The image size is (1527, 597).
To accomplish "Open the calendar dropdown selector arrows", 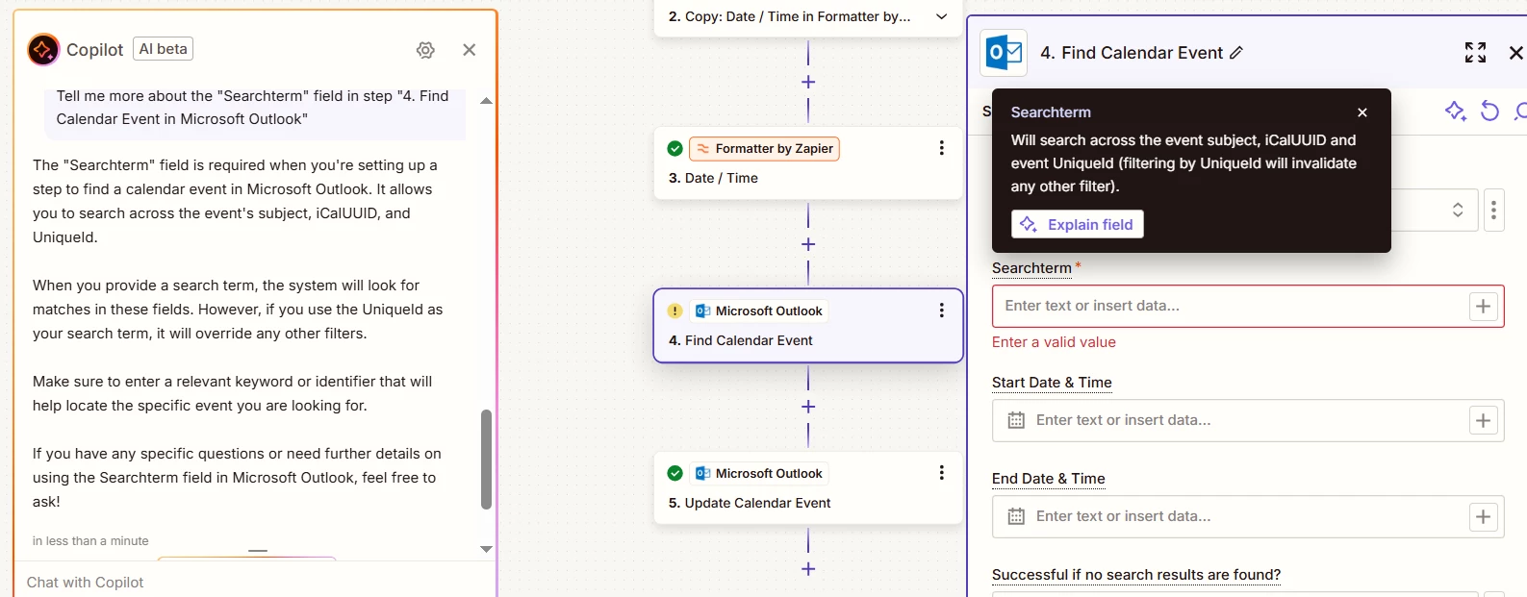I will point(1458,210).
